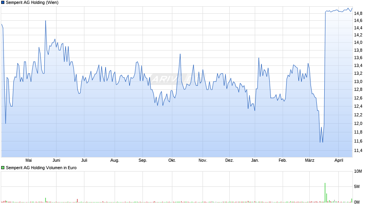Screen dimensions: 369x206
Task: Click the tallest green volume bar in March
Action: click(x=325, y=193)
